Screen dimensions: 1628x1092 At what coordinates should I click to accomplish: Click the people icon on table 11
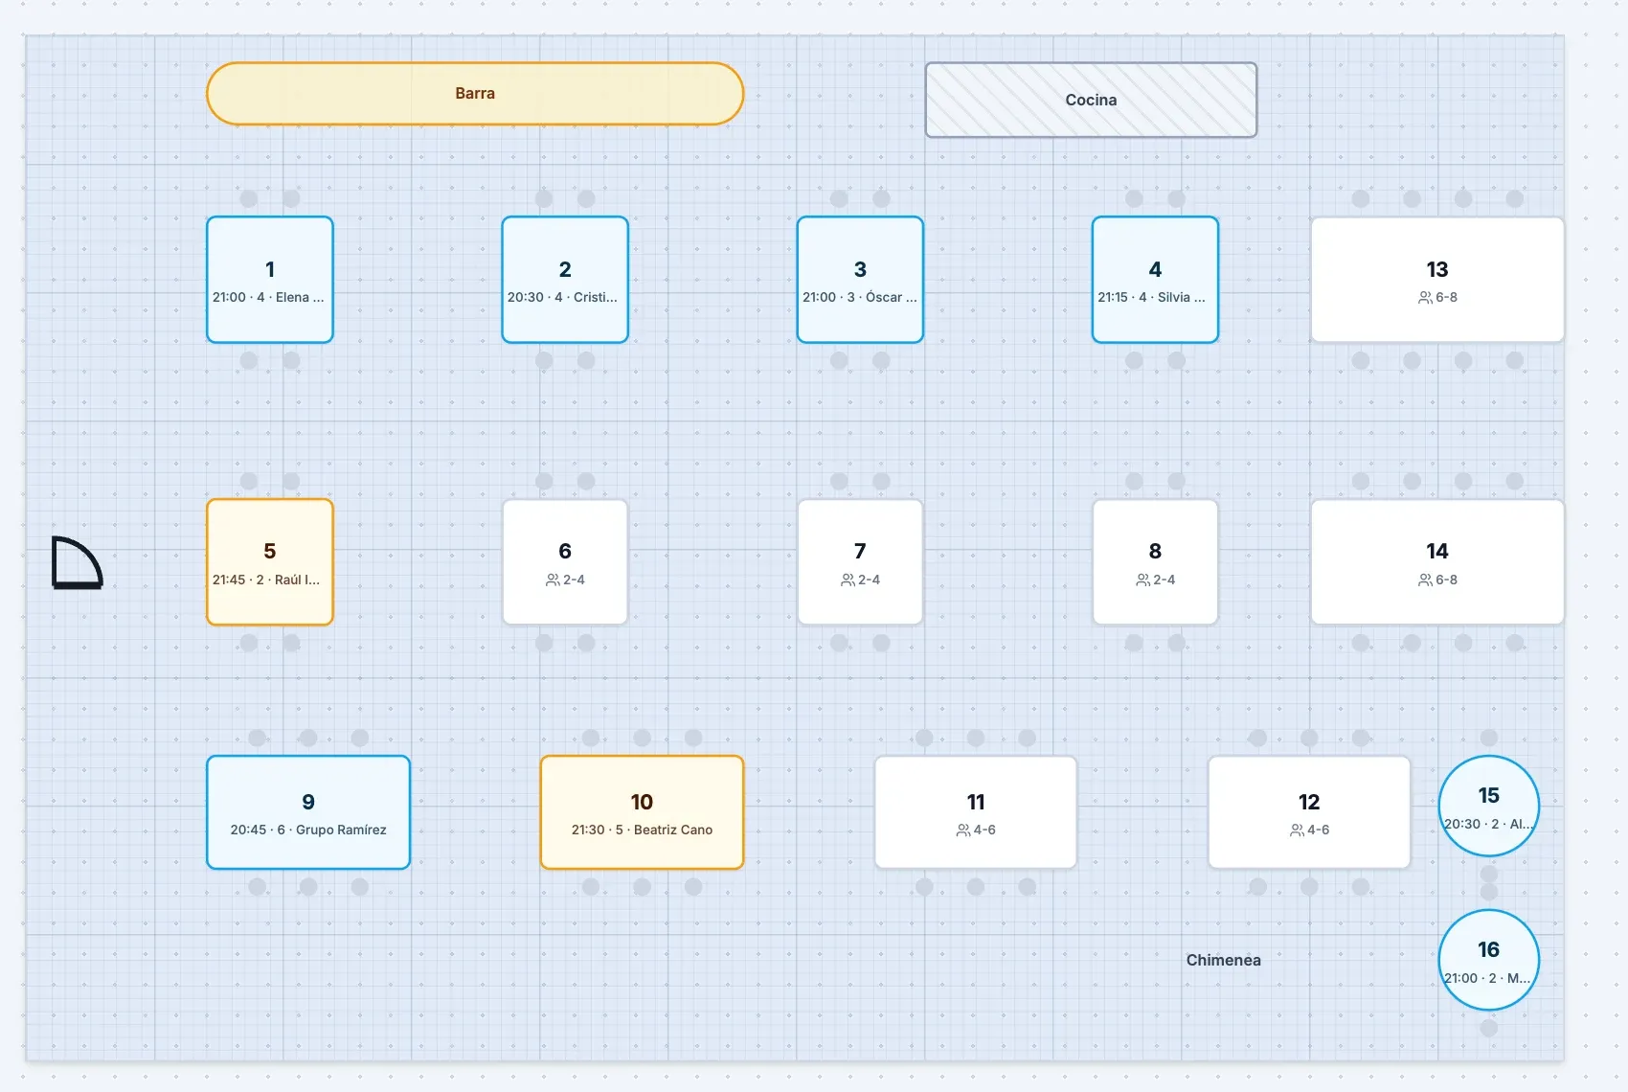[963, 830]
